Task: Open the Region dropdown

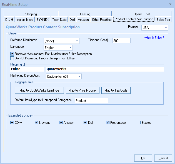Action: 155,27
